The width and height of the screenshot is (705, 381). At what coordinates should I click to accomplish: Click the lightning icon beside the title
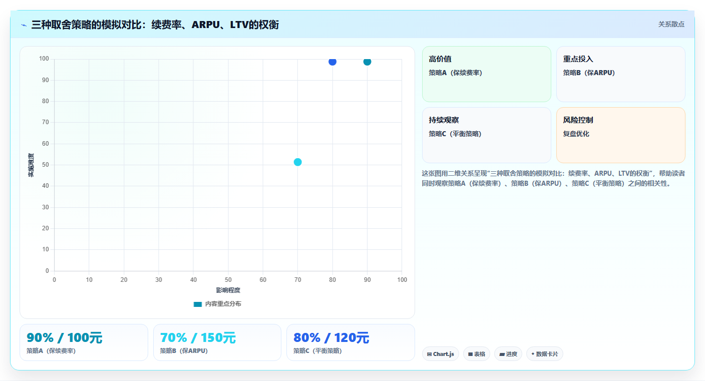coord(24,25)
